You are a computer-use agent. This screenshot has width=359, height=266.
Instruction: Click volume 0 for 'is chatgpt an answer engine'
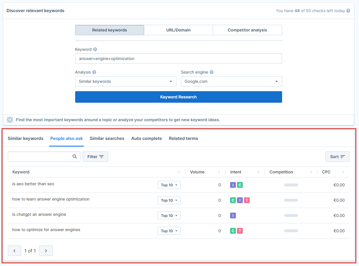click(x=220, y=216)
